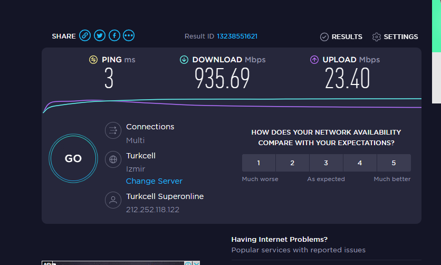Select rating 5 Much better

(394, 163)
